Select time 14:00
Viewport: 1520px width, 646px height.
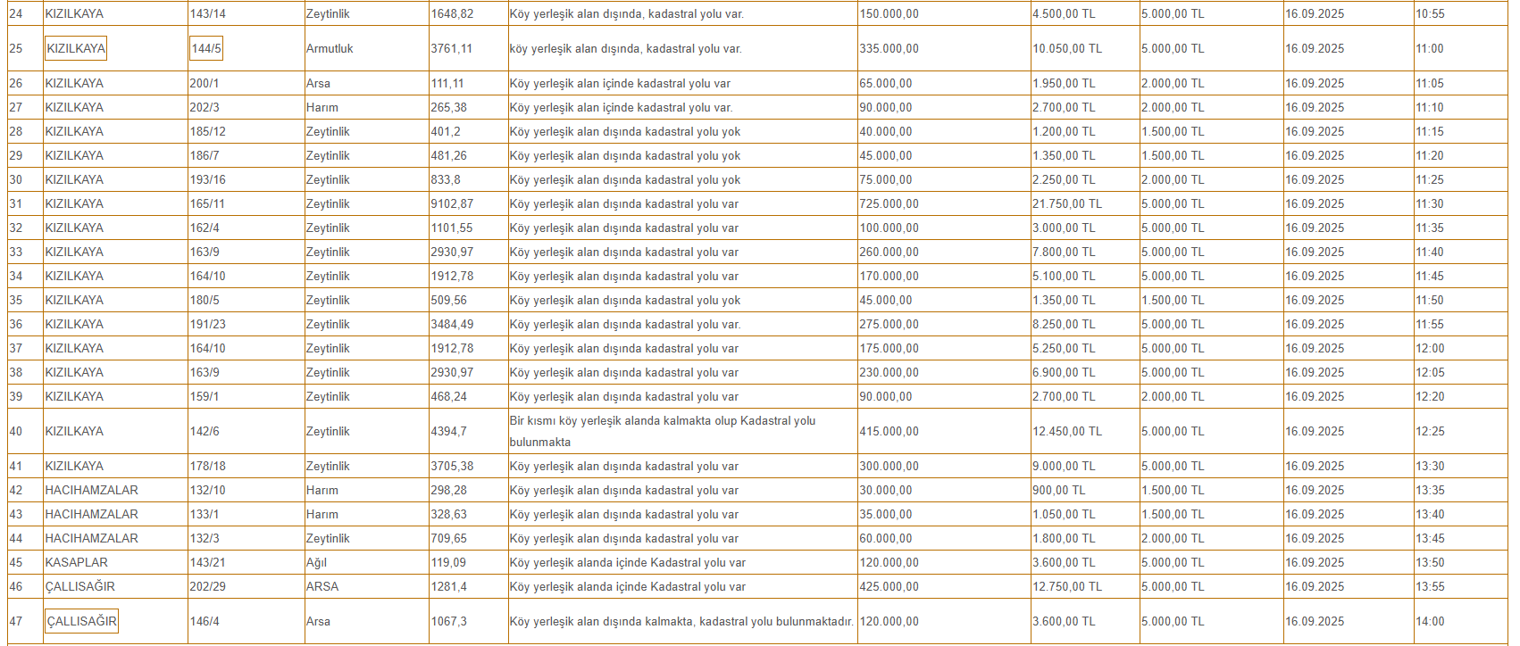1430,621
